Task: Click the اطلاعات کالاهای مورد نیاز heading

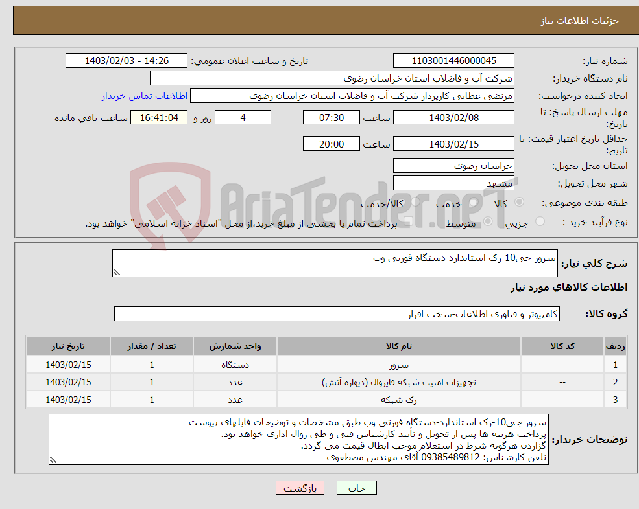Action: coord(569,288)
